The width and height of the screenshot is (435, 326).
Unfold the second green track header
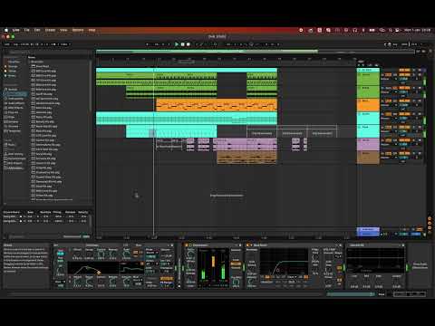point(360,88)
